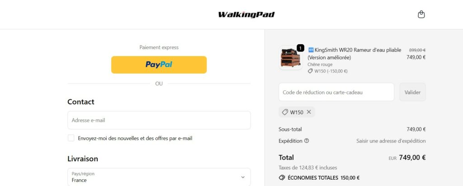This screenshot has width=463, height=186.
Task: Pay with the PayPal express button
Action: click(x=159, y=65)
